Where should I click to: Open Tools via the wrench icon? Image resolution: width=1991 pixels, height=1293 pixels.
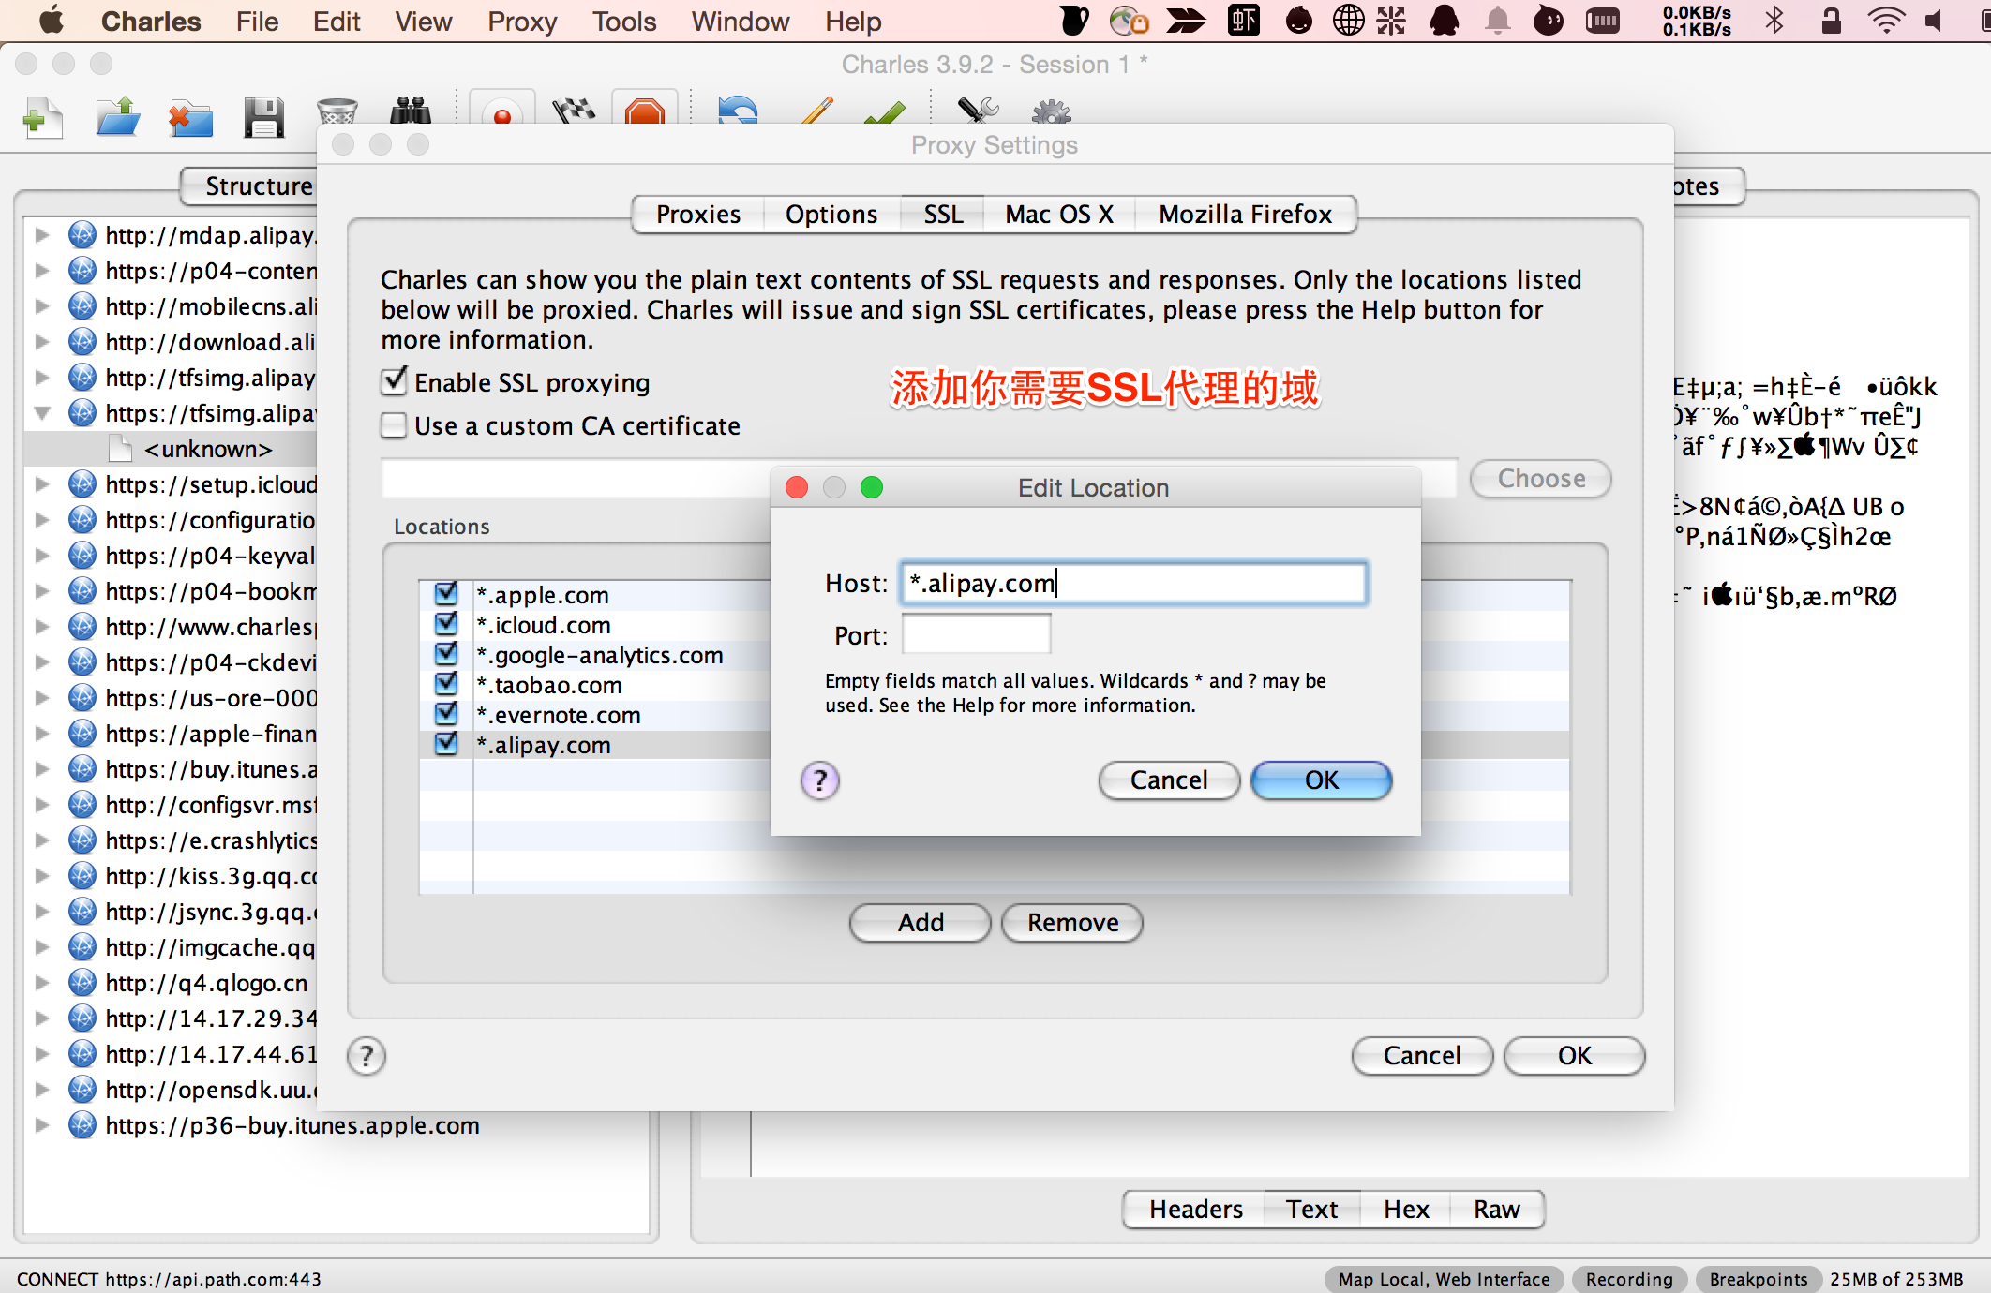(979, 111)
